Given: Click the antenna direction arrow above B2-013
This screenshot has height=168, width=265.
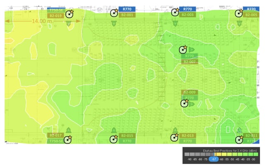Looking at the screenshot, I should coord(175,130).
